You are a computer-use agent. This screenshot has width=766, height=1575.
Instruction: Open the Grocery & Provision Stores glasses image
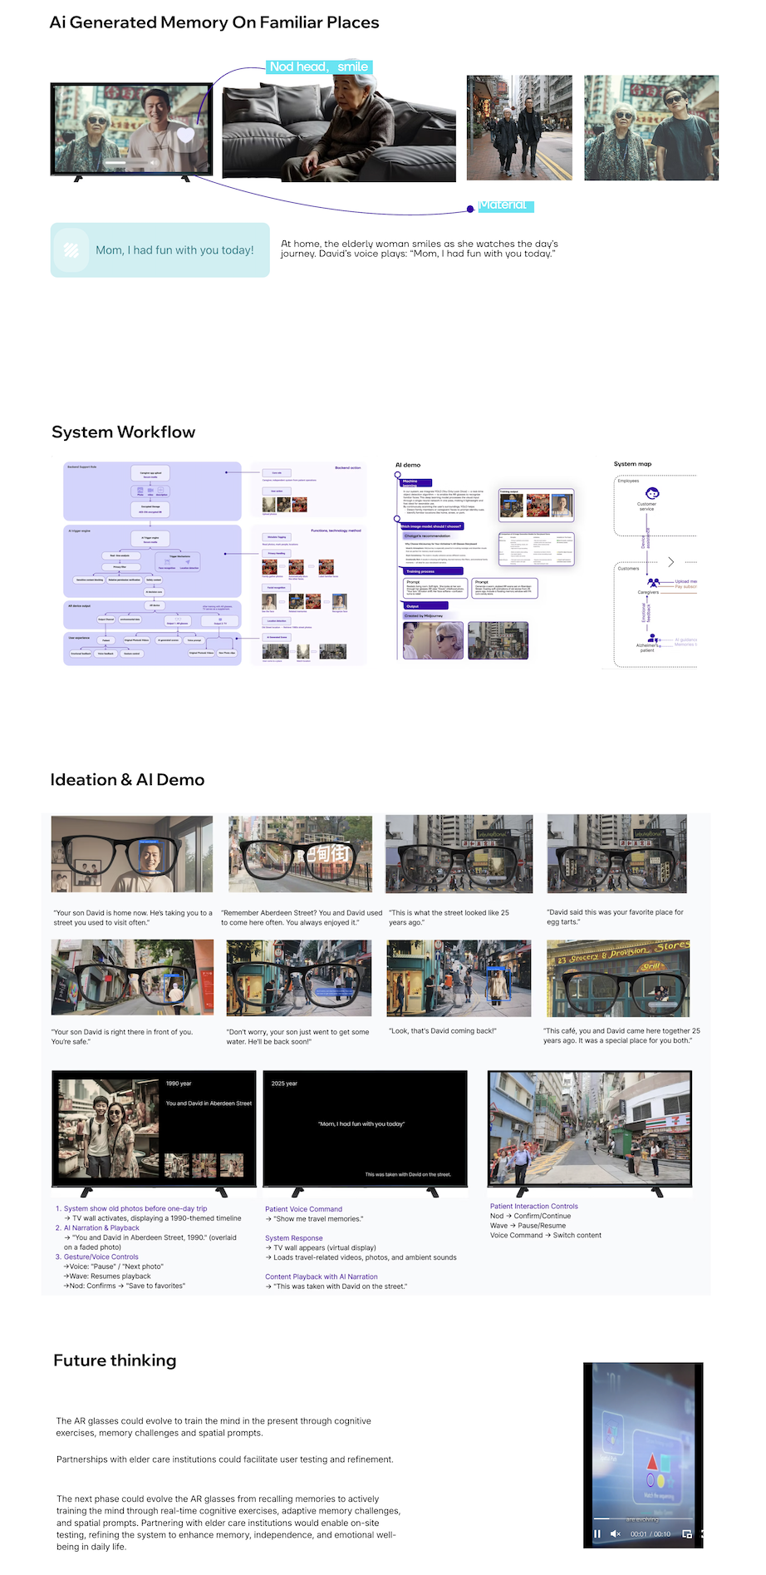tap(618, 978)
